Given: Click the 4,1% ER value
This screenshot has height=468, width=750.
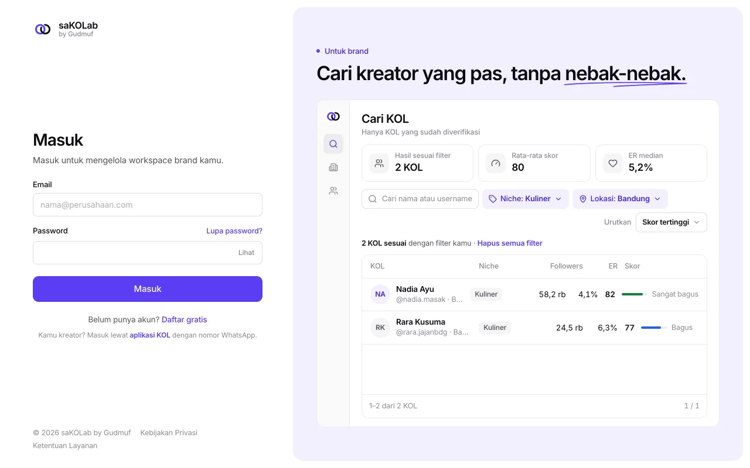Looking at the screenshot, I should 588,294.
